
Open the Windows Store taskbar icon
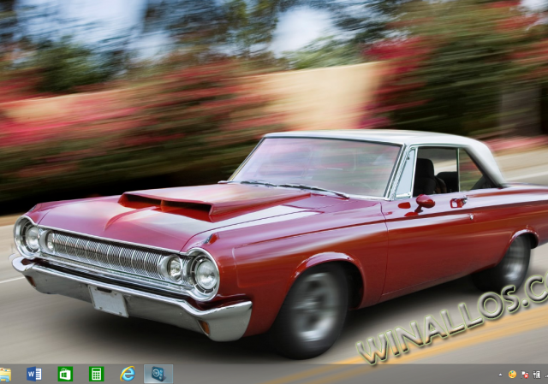point(65,374)
